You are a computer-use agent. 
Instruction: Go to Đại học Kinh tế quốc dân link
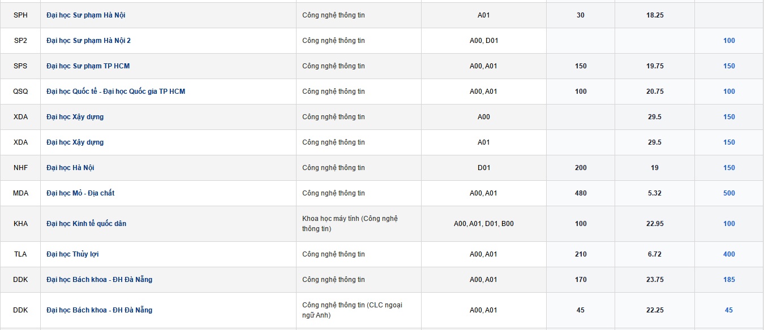86,224
